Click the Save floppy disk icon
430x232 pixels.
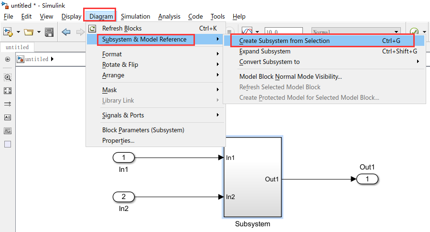(x=49, y=32)
